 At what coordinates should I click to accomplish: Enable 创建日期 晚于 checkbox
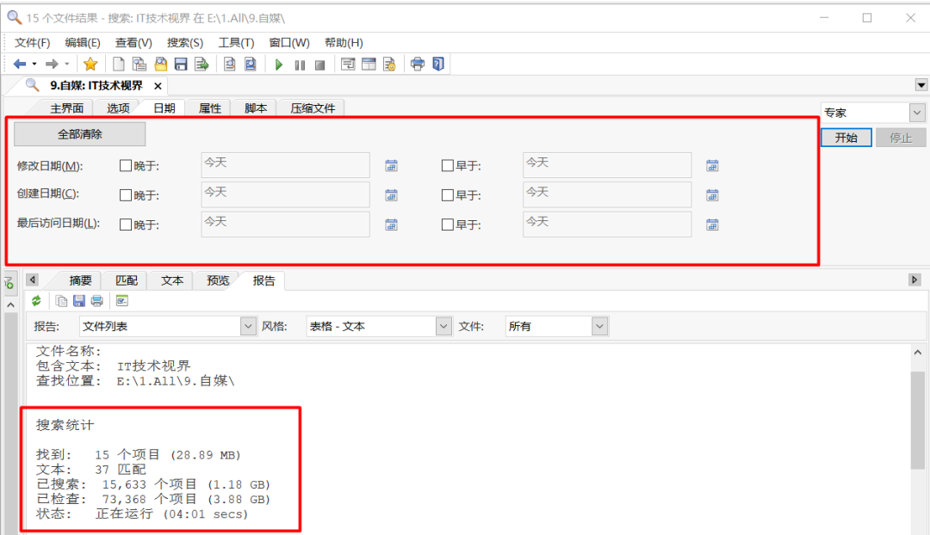tap(125, 195)
